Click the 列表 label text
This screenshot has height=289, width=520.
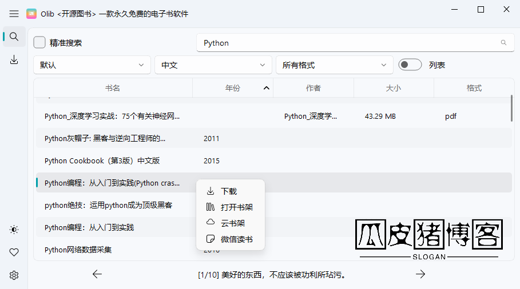pos(436,65)
